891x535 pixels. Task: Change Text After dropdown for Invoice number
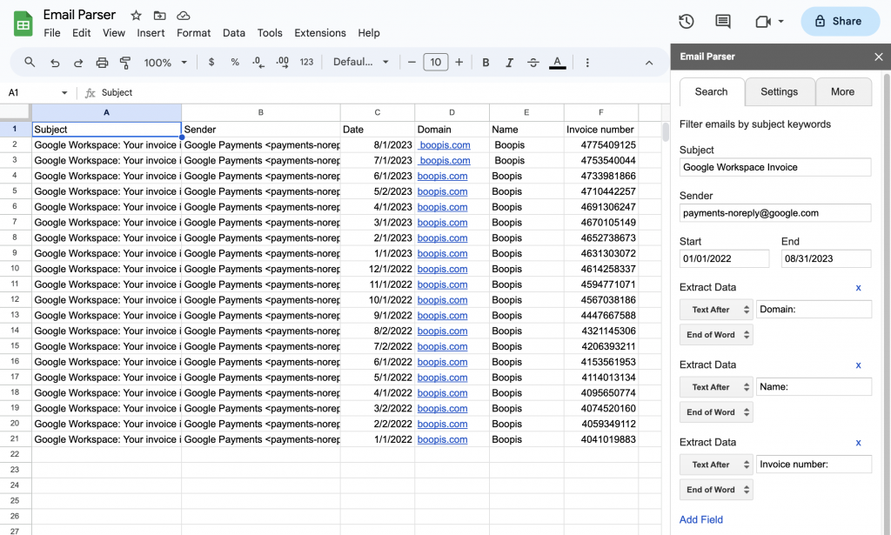(x=716, y=465)
